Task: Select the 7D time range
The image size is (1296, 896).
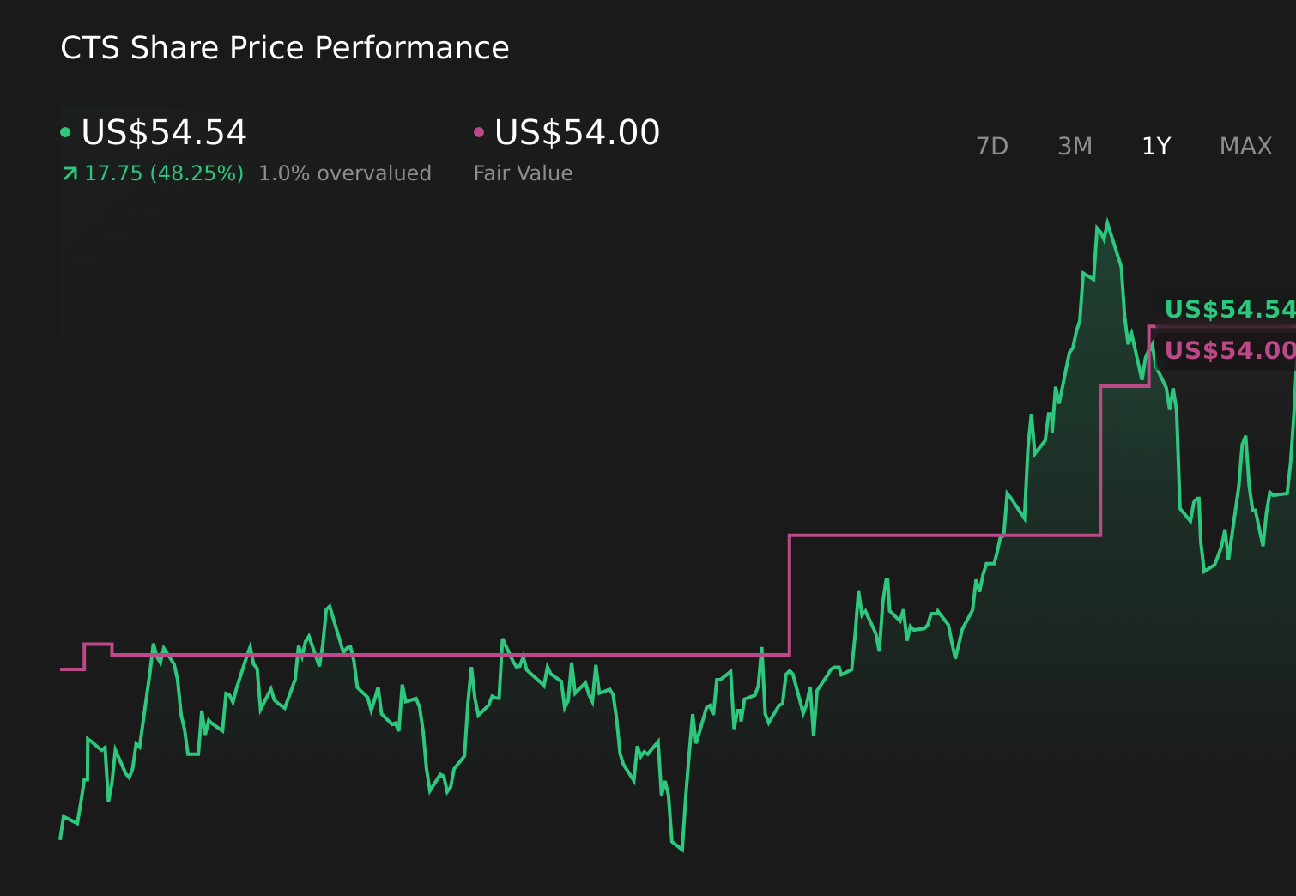Action: 992,146
